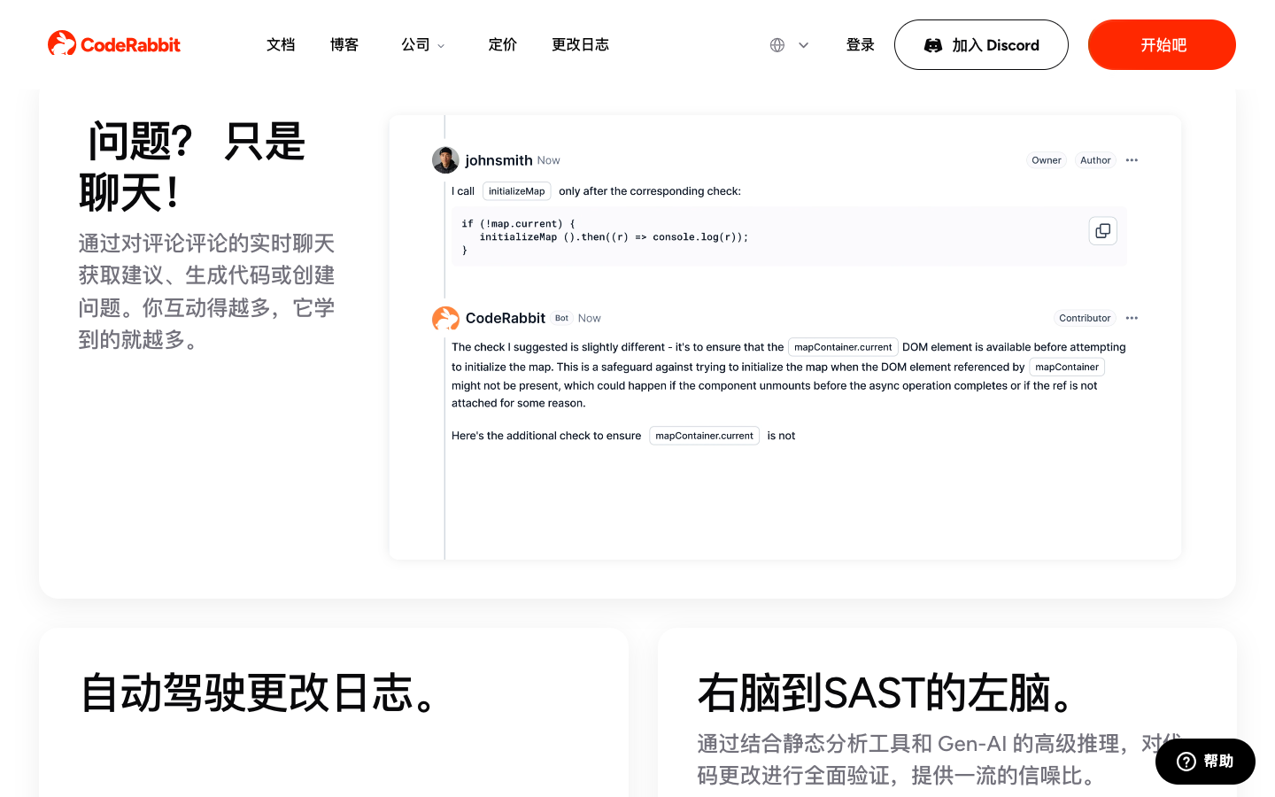Click the CodeRabbit bot avatar icon
Screen dimensions: 1275x797
click(x=445, y=319)
